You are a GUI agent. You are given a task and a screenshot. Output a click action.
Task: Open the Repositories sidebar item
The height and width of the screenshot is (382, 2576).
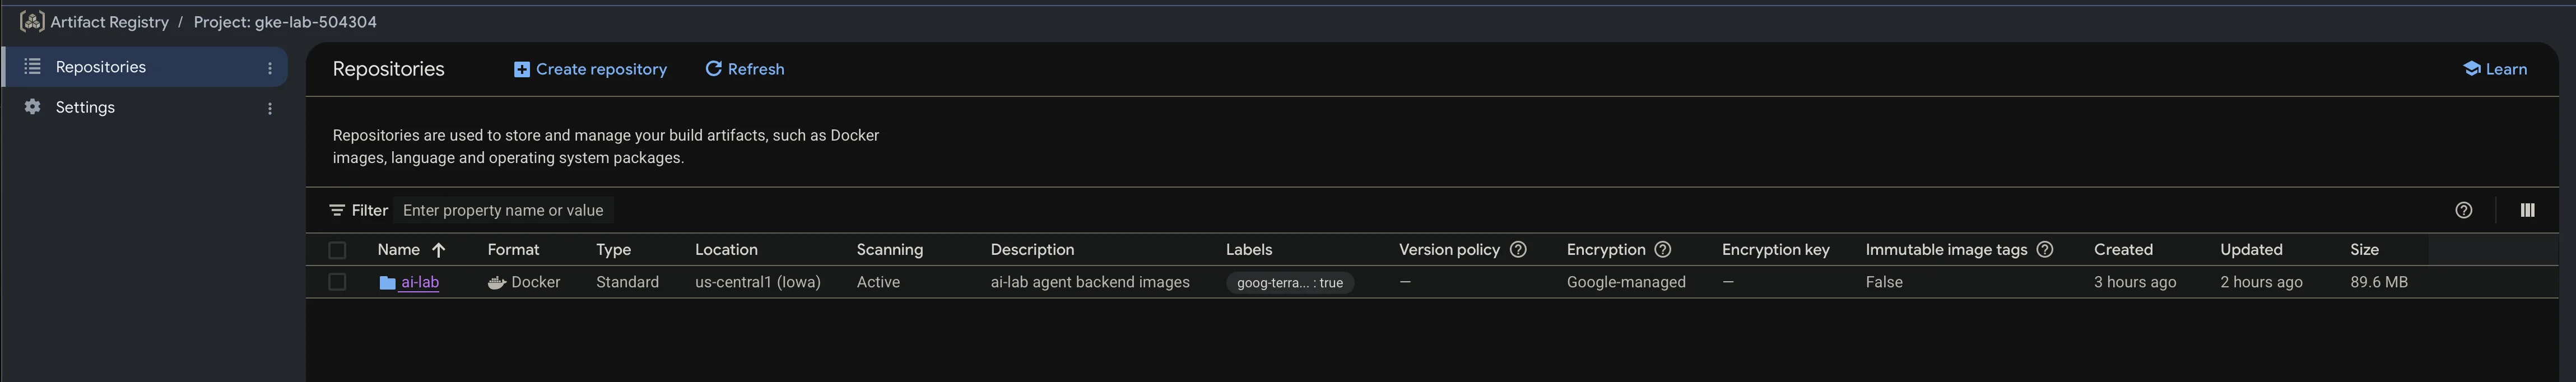point(146,67)
